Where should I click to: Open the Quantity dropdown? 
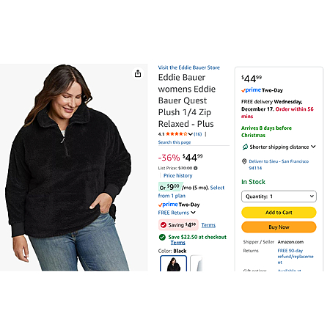[279, 197]
